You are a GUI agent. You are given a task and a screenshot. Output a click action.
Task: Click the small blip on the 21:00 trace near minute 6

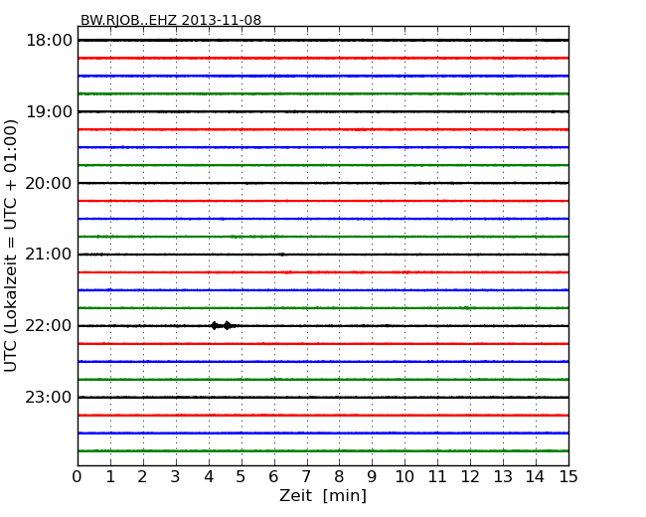[x=282, y=255]
